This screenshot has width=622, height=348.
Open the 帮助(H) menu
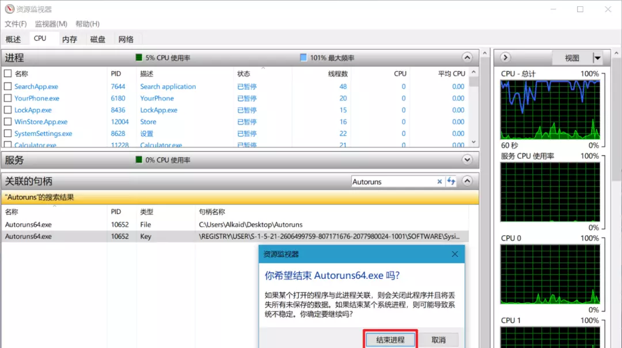coord(88,24)
